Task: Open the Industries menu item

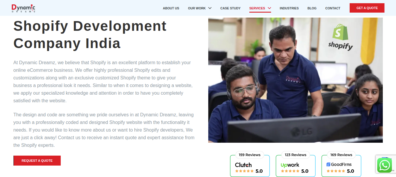Action: point(289,8)
